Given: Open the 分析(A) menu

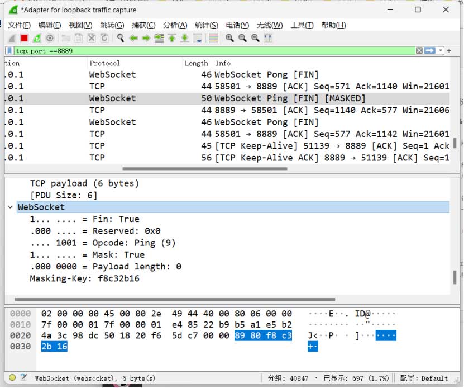Looking at the screenshot, I should click(175, 25).
